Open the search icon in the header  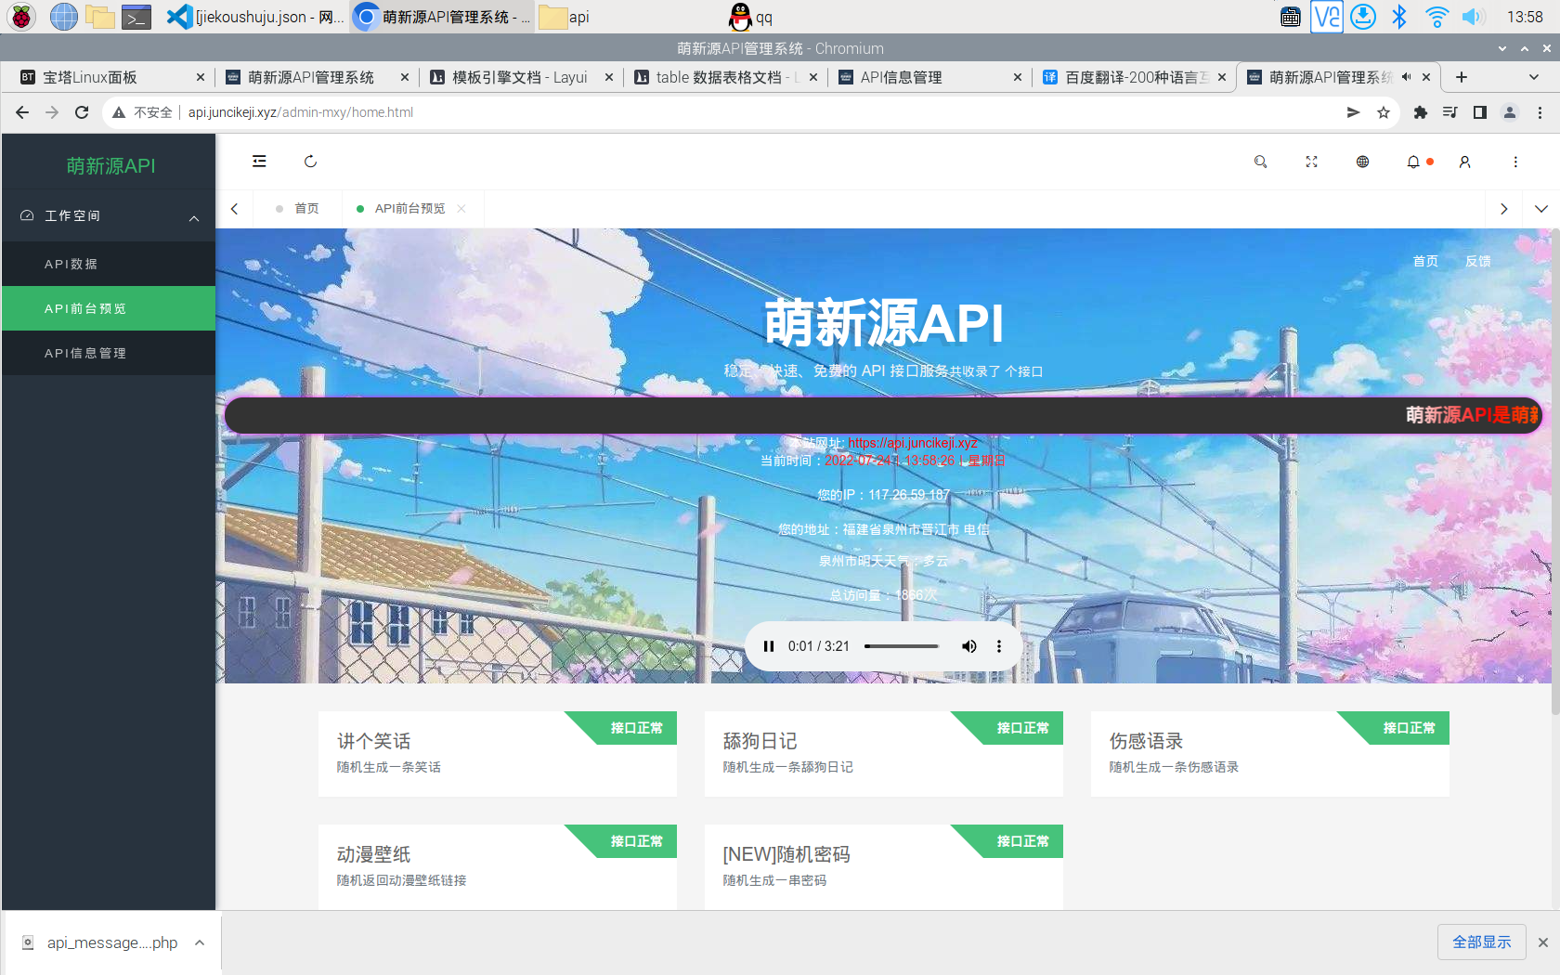point(1260,162)
